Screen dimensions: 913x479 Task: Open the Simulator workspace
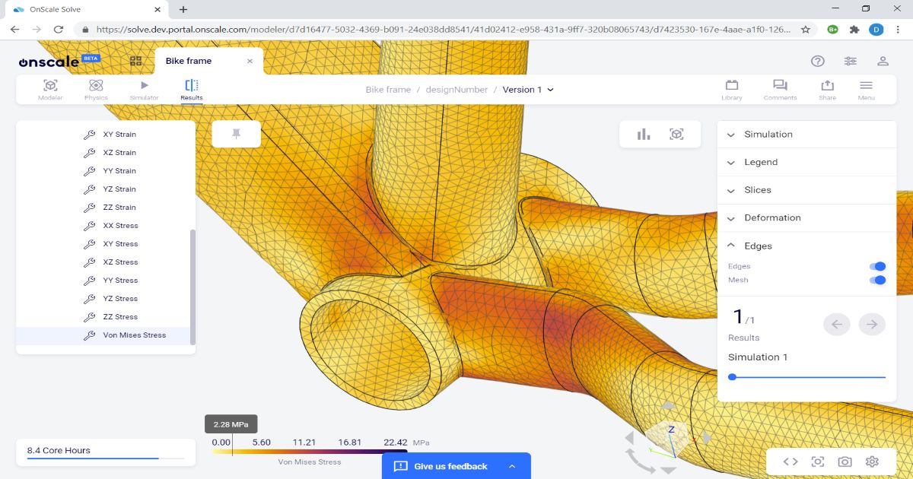pos(144,89)
